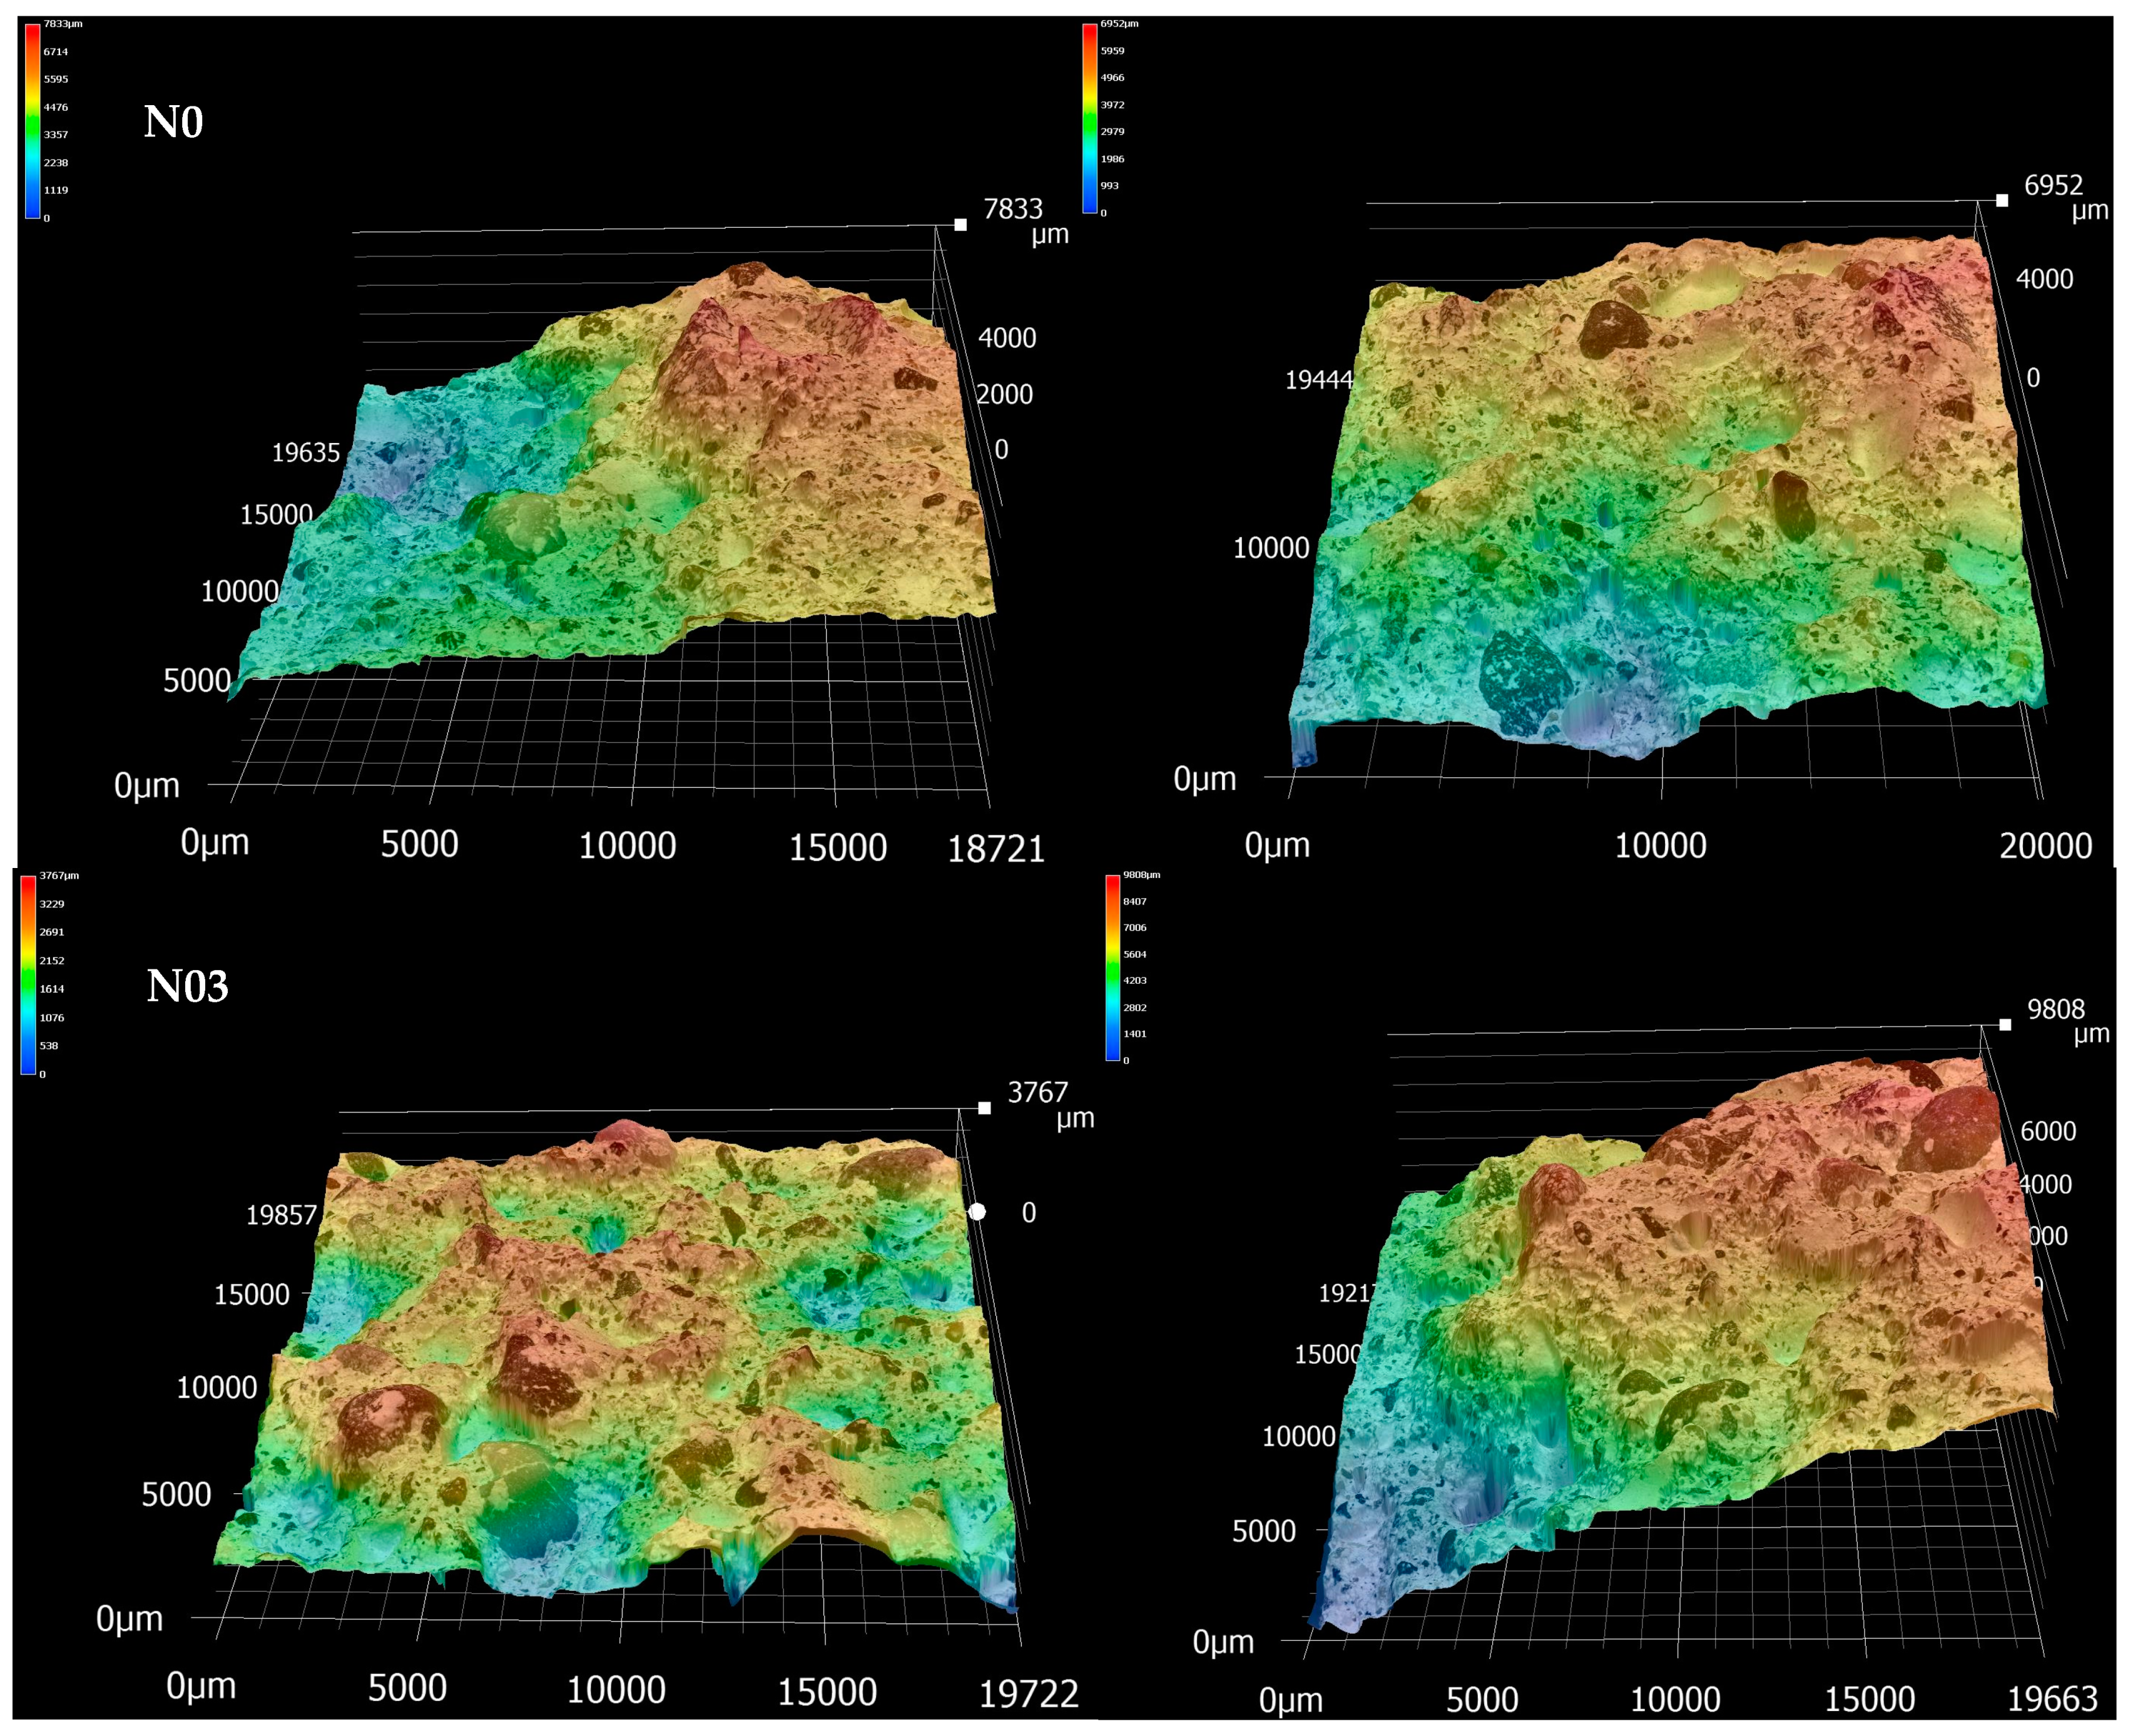Click the white square marker beside 3767

click(985, 1108)
